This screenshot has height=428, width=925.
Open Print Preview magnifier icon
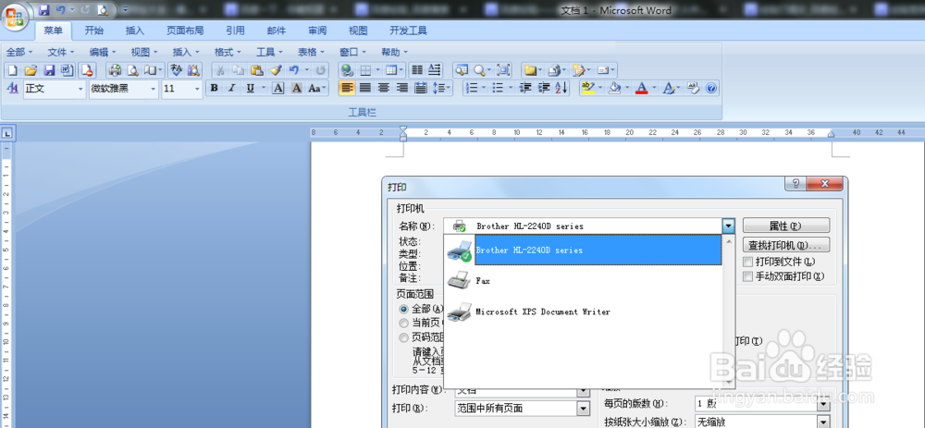click(133, 71)
